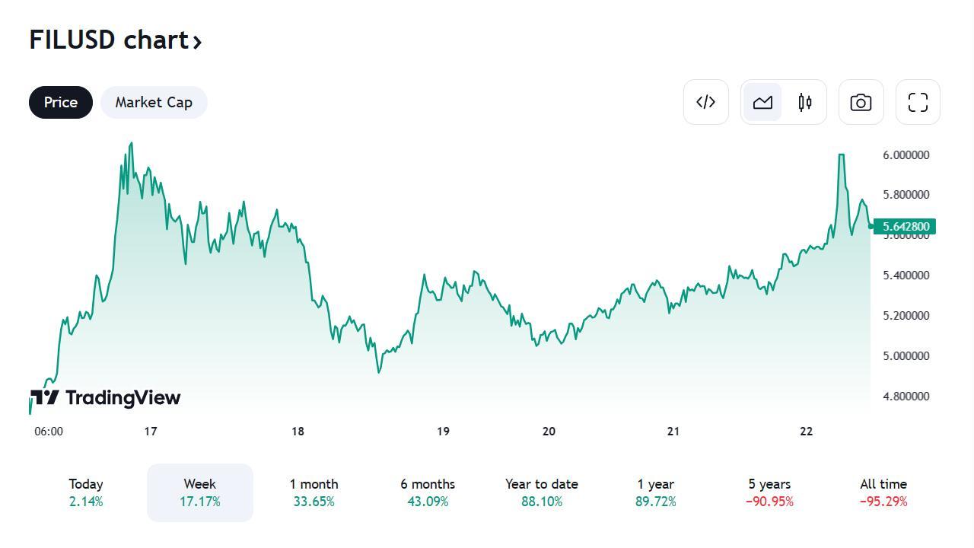Viewport: 974px width, 548px height.
Task: Click the 19 date marker on the time axis
Action: 443,432
